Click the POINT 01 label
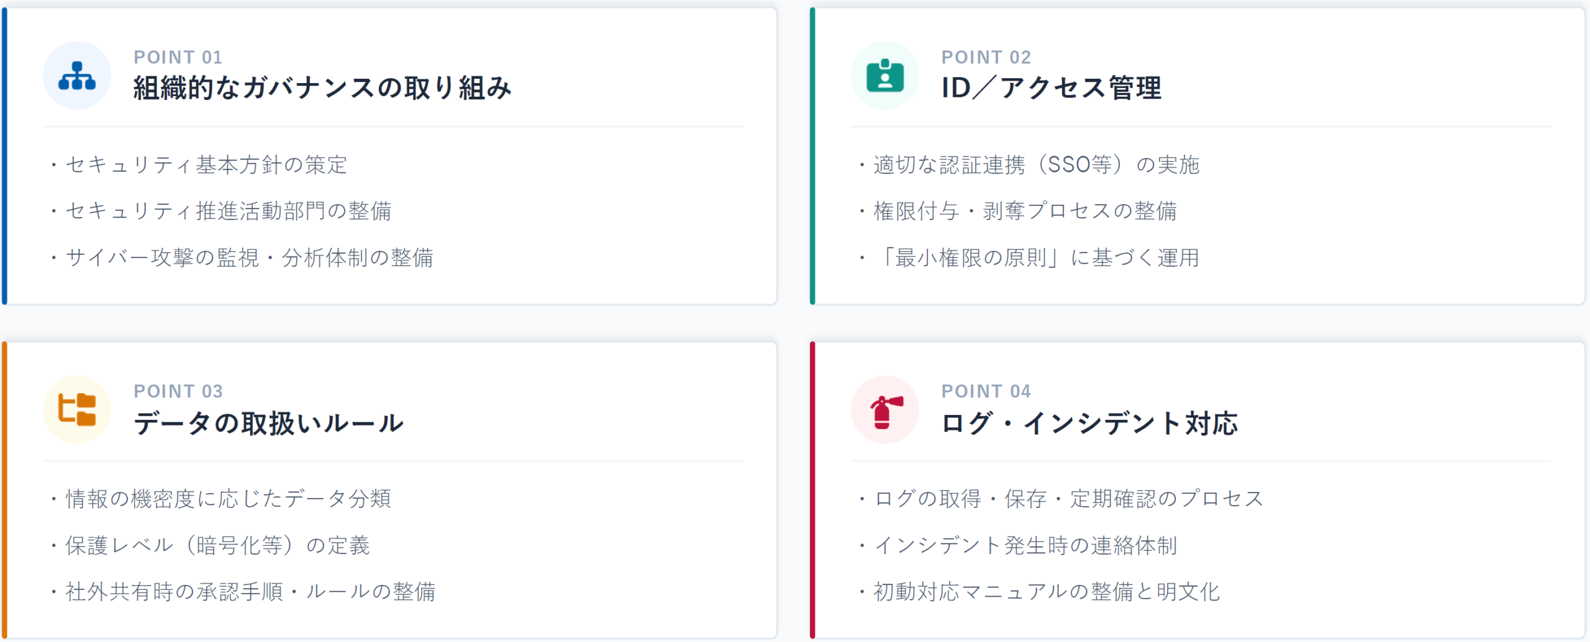Viewport: 1590px width, 642px height. click(x=178, y=57)
